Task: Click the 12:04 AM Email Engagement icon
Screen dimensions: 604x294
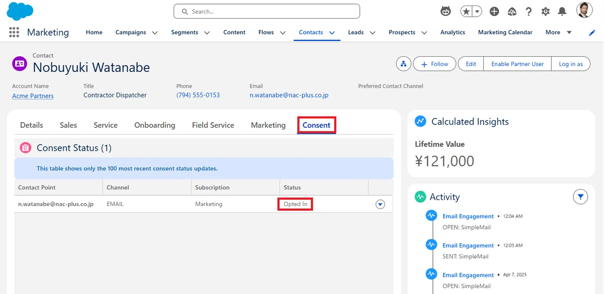Action: click(431, 216)
